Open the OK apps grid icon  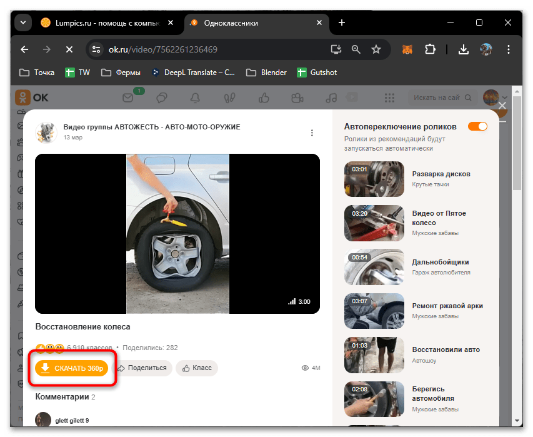click(389, 98)
